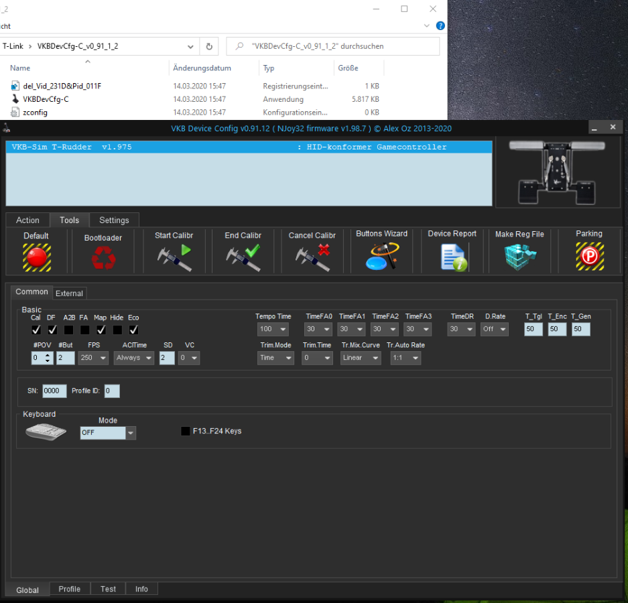Open the D.Rate dropdown
Image resolution: width=628 pixels, height=603 pixels.
click(495, 329)
